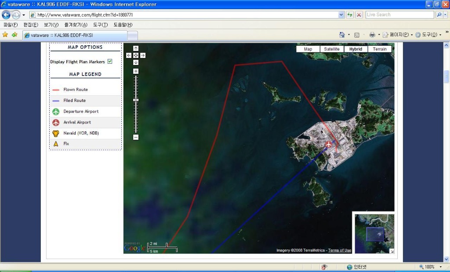
Task: Click the map zoom slider handle
Action: pos(136,100)
